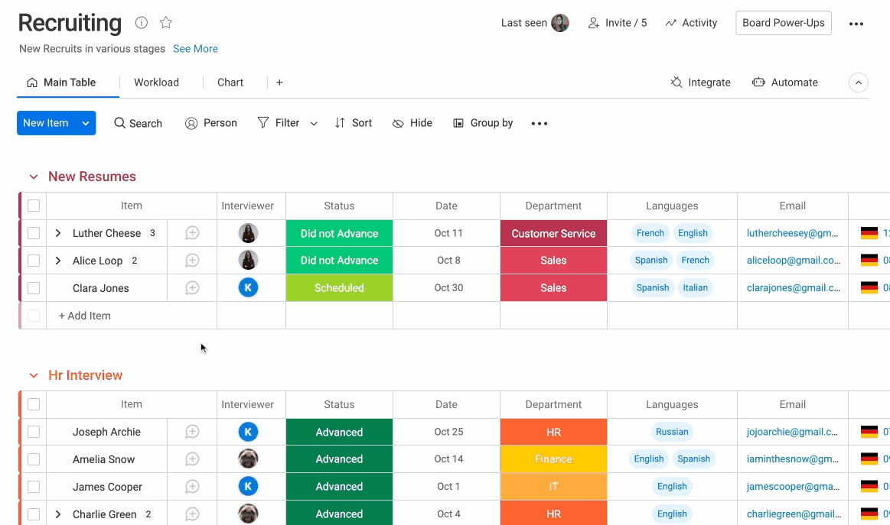The image size is (890, 525).
Task: Open the Automate robot icon
Action: pyautogui.click(x=758, y=83)
